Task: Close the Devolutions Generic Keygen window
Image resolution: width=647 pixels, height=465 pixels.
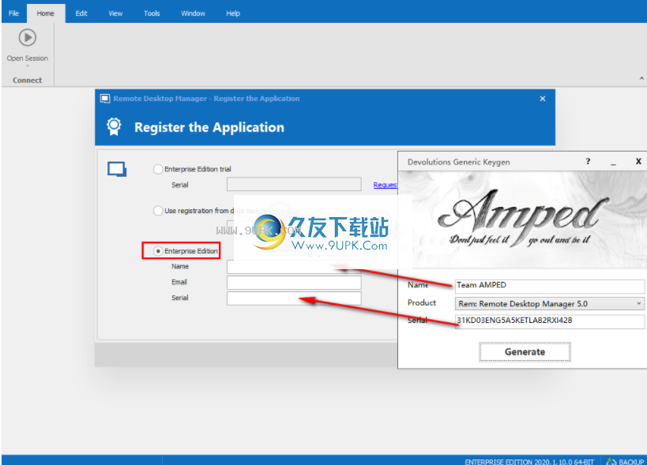Action: pyautogui.click(x=638, y=162)
